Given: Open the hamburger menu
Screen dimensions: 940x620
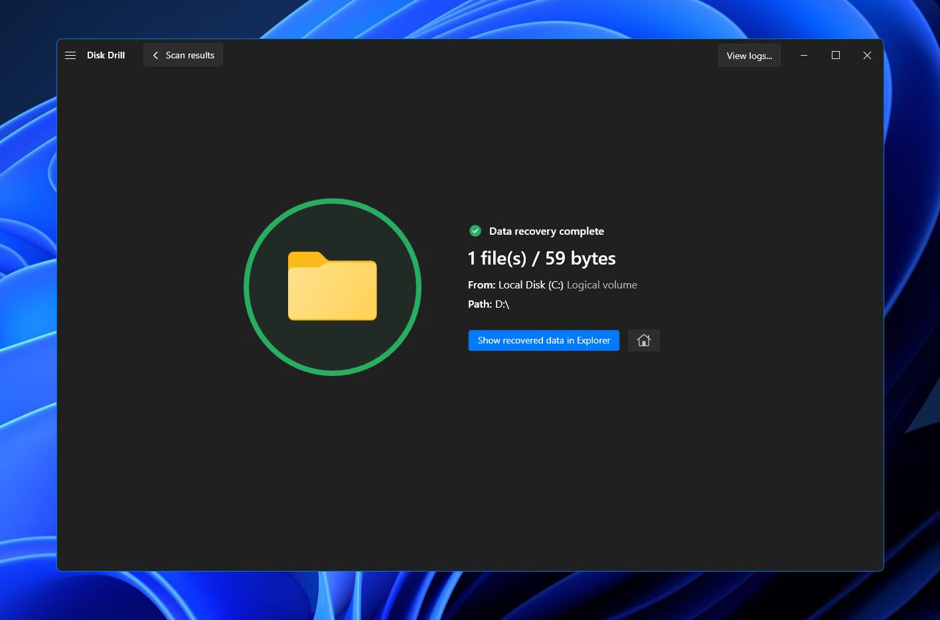Looking at the screenshot, I should coord(70,56).
